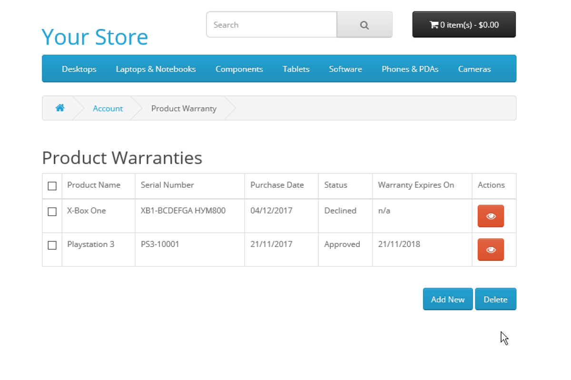Open the shopping cart 0 item(s) button
Image resolution: width=571 pixels, height=380 pixels.
[x=464, y=25]
